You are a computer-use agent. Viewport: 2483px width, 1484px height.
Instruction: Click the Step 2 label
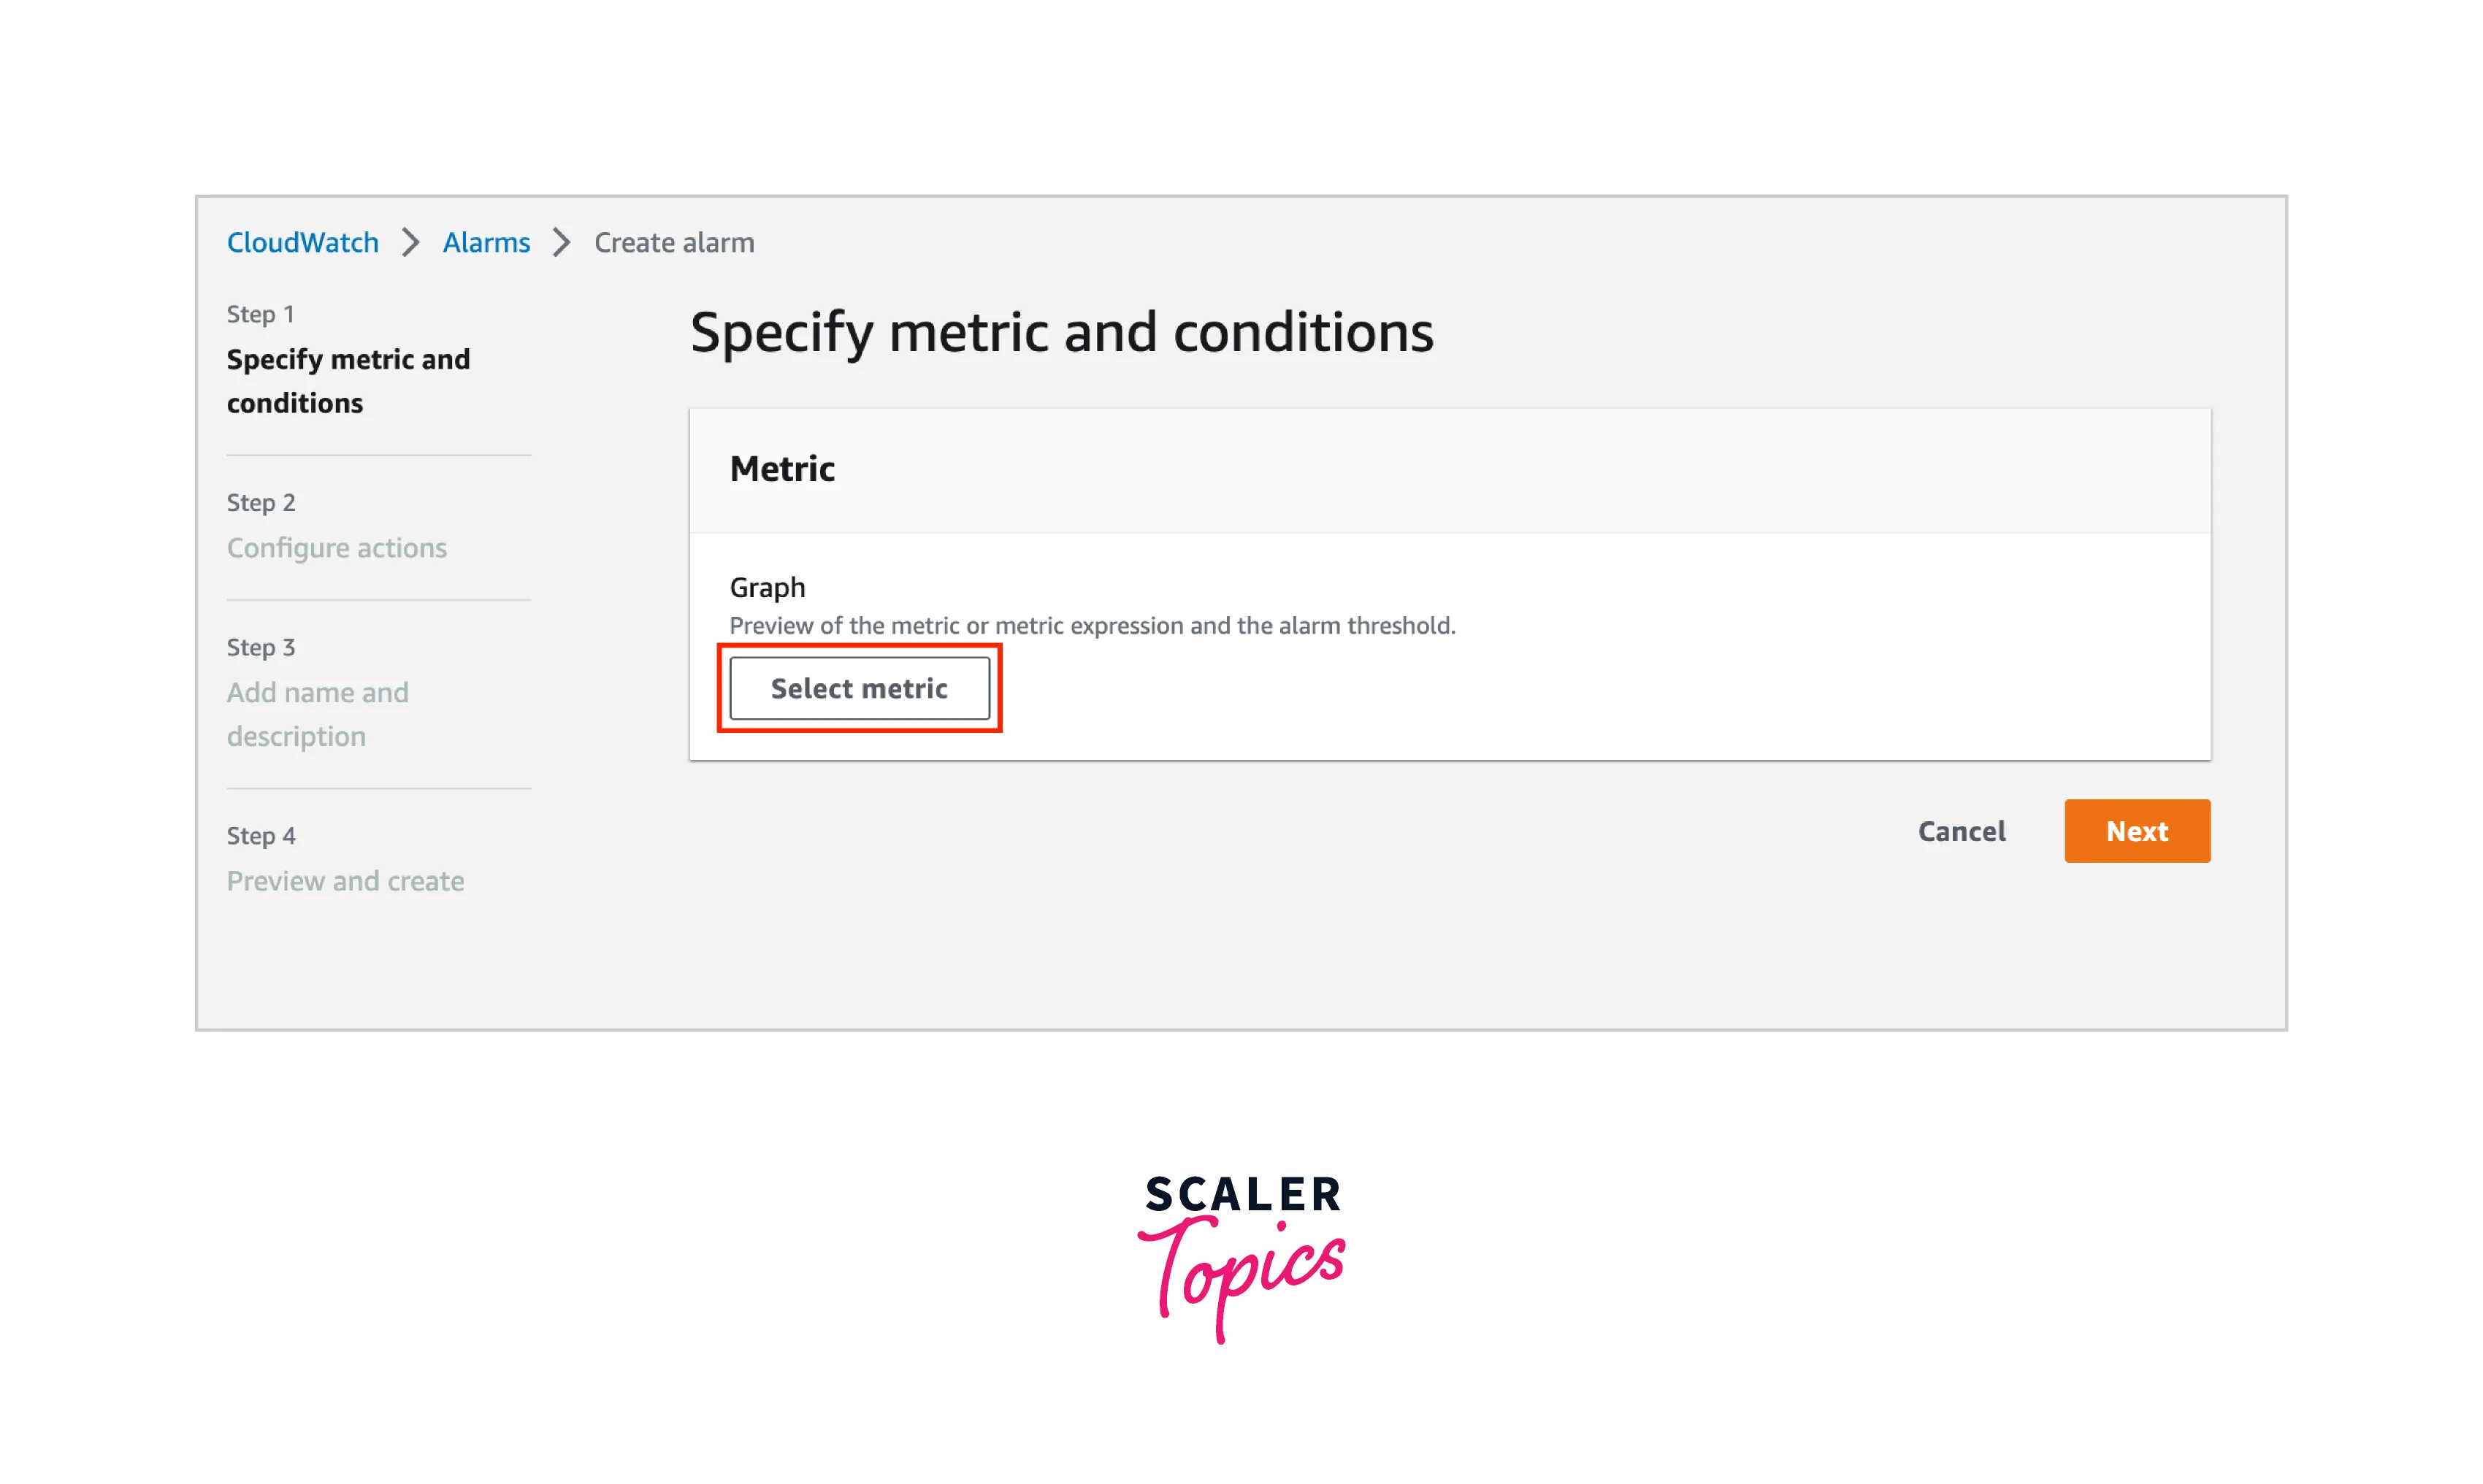tap(260, 502)
